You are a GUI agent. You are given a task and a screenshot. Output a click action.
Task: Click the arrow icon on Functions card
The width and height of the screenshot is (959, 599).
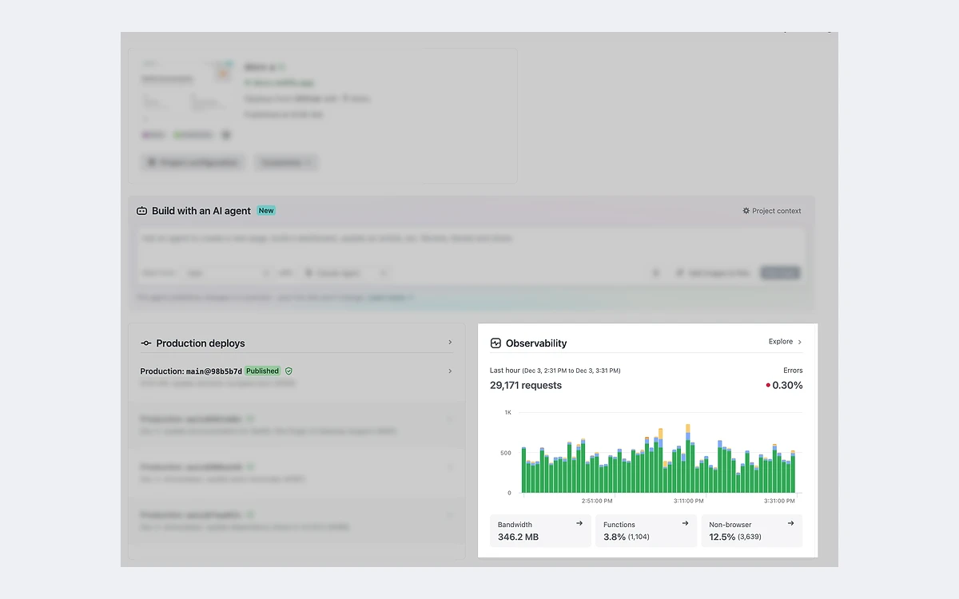685,523
